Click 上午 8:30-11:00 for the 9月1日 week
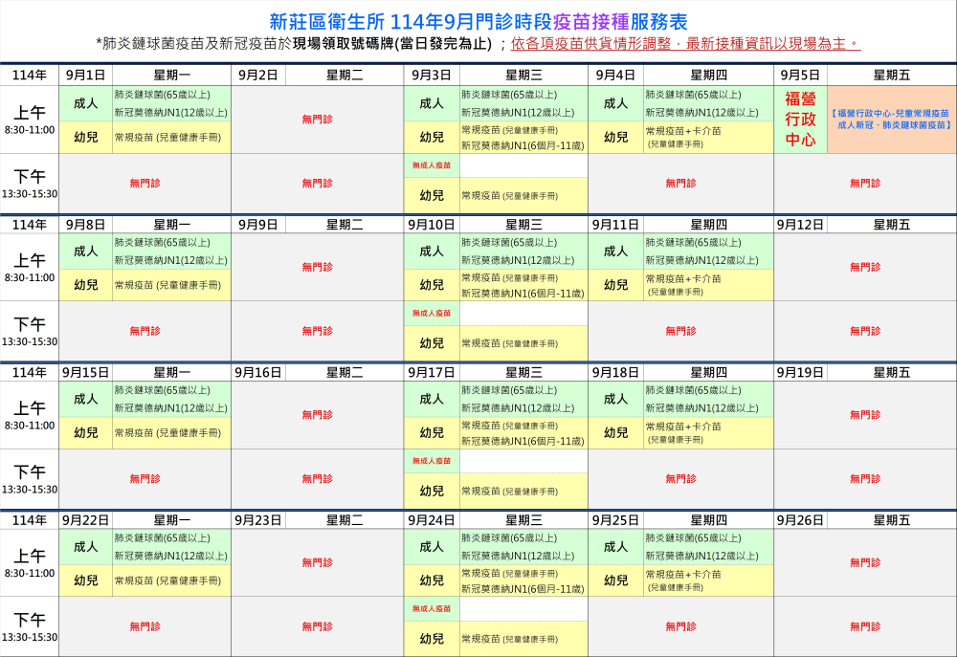The height and width of the screenshot is (657, 957). click(x=30, y=120)
